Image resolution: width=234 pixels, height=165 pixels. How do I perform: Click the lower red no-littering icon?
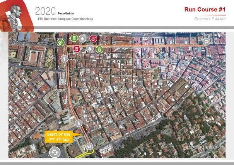[77, 49]
